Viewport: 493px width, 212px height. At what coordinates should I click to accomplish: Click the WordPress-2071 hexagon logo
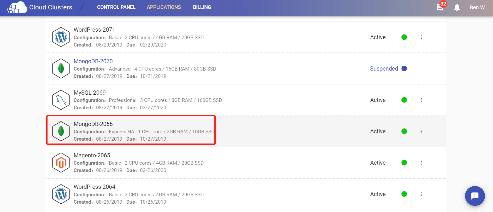pos(61,37)
